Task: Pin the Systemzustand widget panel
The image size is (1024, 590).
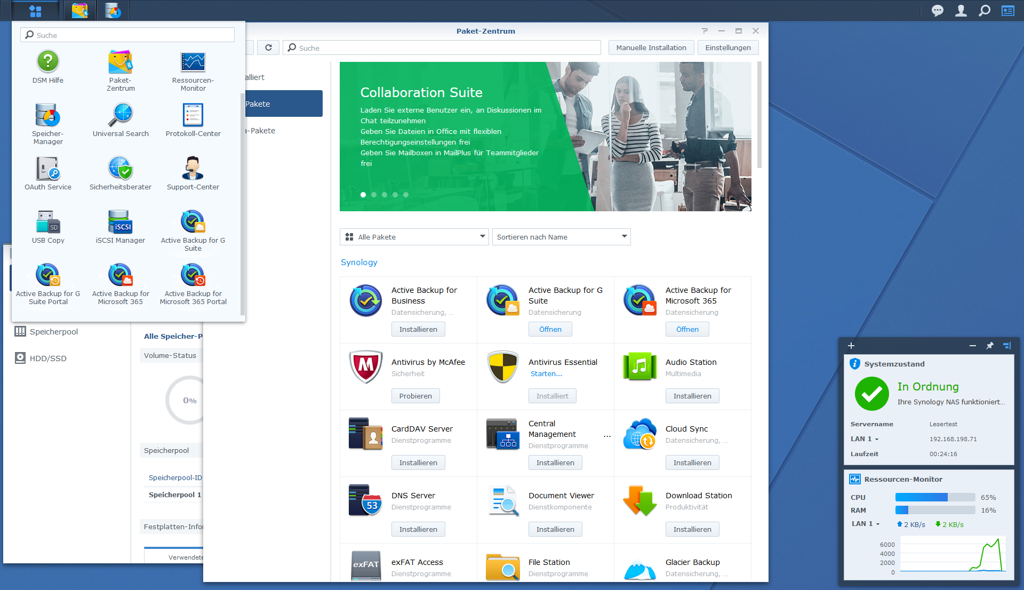Action: tap(990, 346)
